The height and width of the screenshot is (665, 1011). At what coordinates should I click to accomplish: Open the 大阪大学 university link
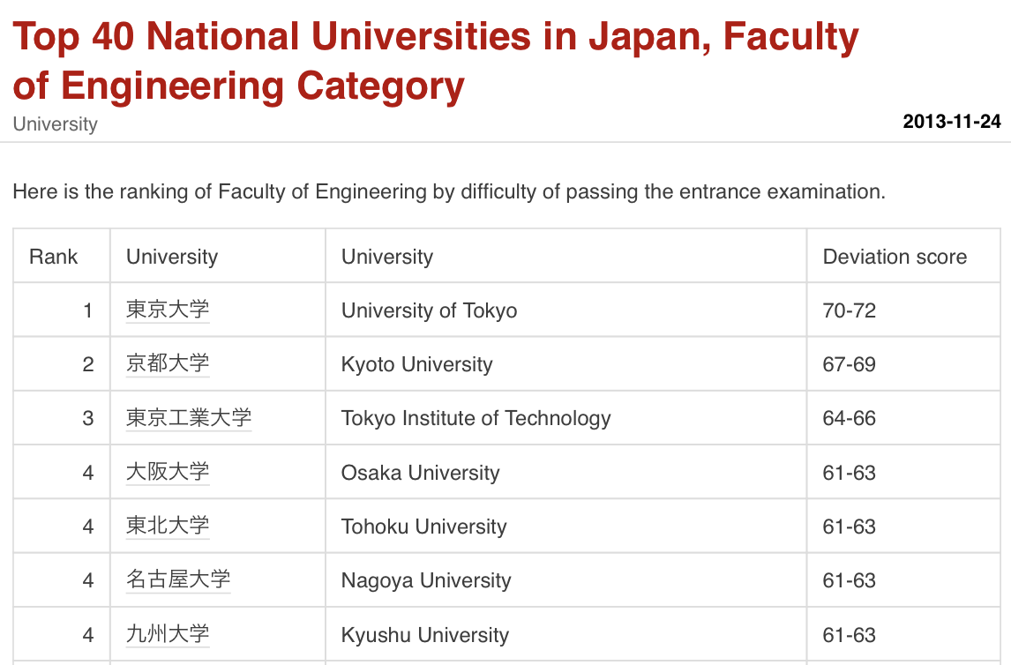click(168, 472)
